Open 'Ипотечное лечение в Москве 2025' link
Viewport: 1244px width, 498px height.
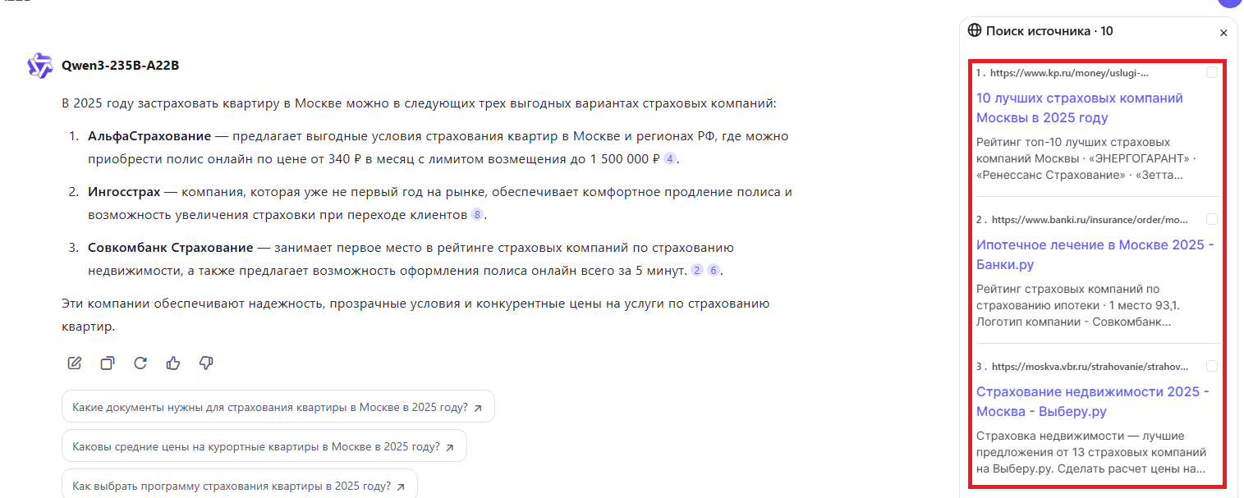click(x=1095, y=254)
